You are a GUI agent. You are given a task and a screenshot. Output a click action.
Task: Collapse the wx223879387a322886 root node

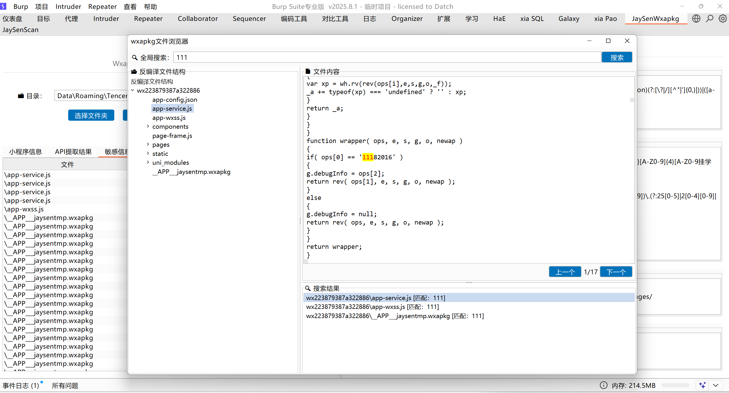click(x=133, y=90)
